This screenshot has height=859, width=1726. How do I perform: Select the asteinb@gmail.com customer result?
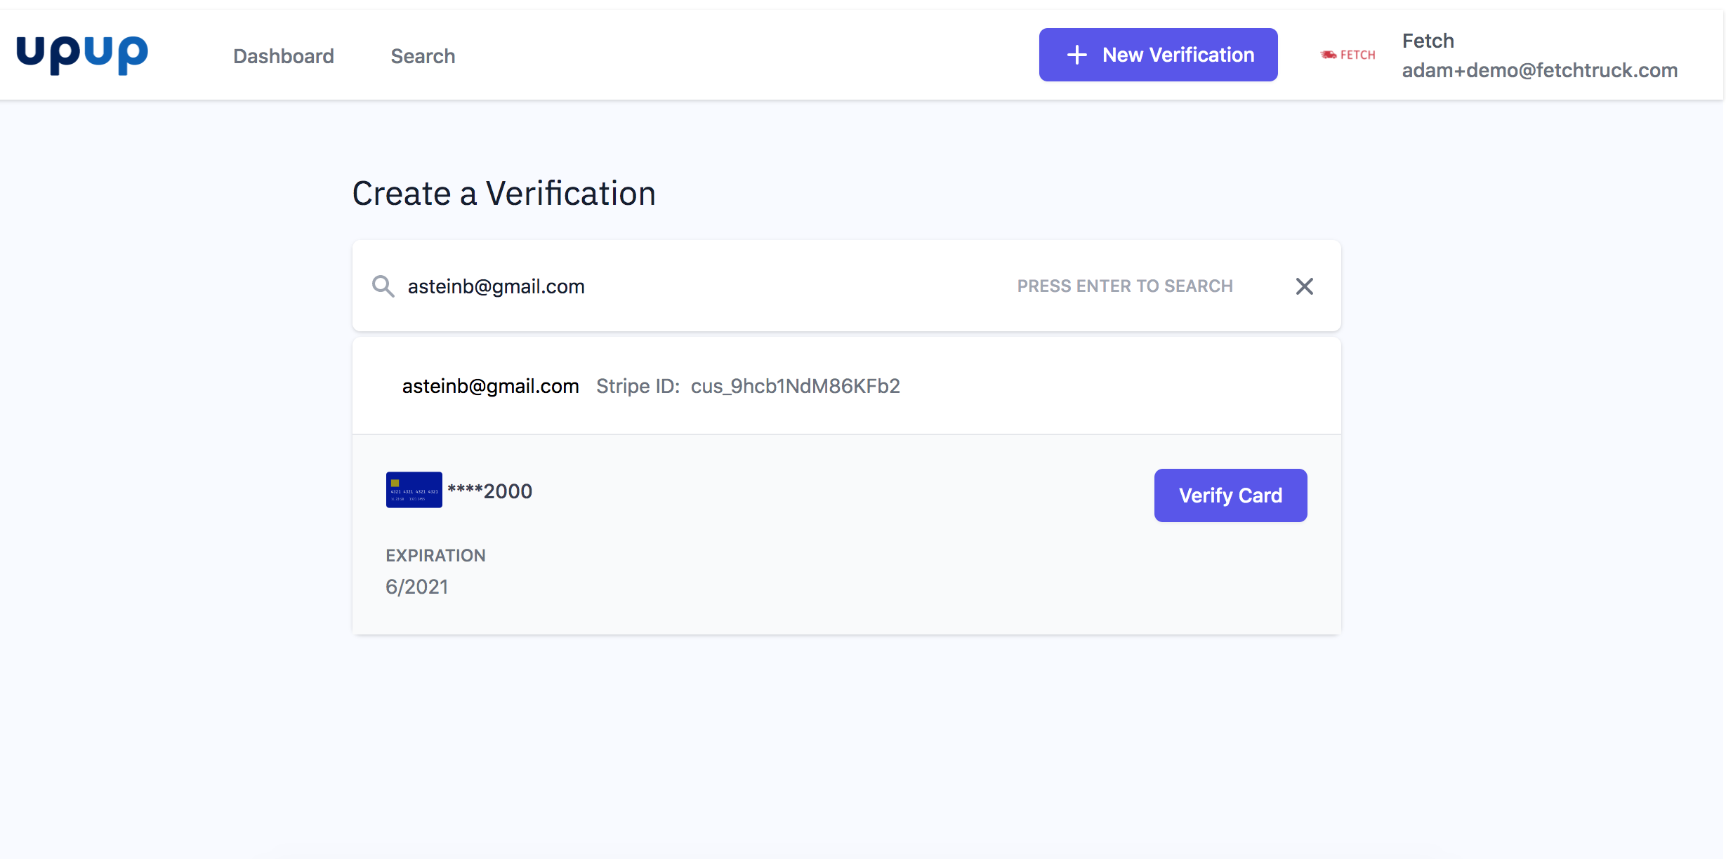click(x=490, y=386)
